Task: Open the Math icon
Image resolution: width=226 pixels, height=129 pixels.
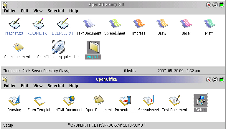Action: [x=209, y=24]
